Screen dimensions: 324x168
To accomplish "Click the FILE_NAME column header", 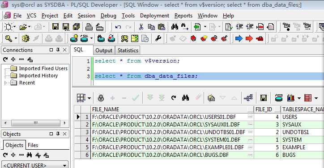I will coord(172,109).
